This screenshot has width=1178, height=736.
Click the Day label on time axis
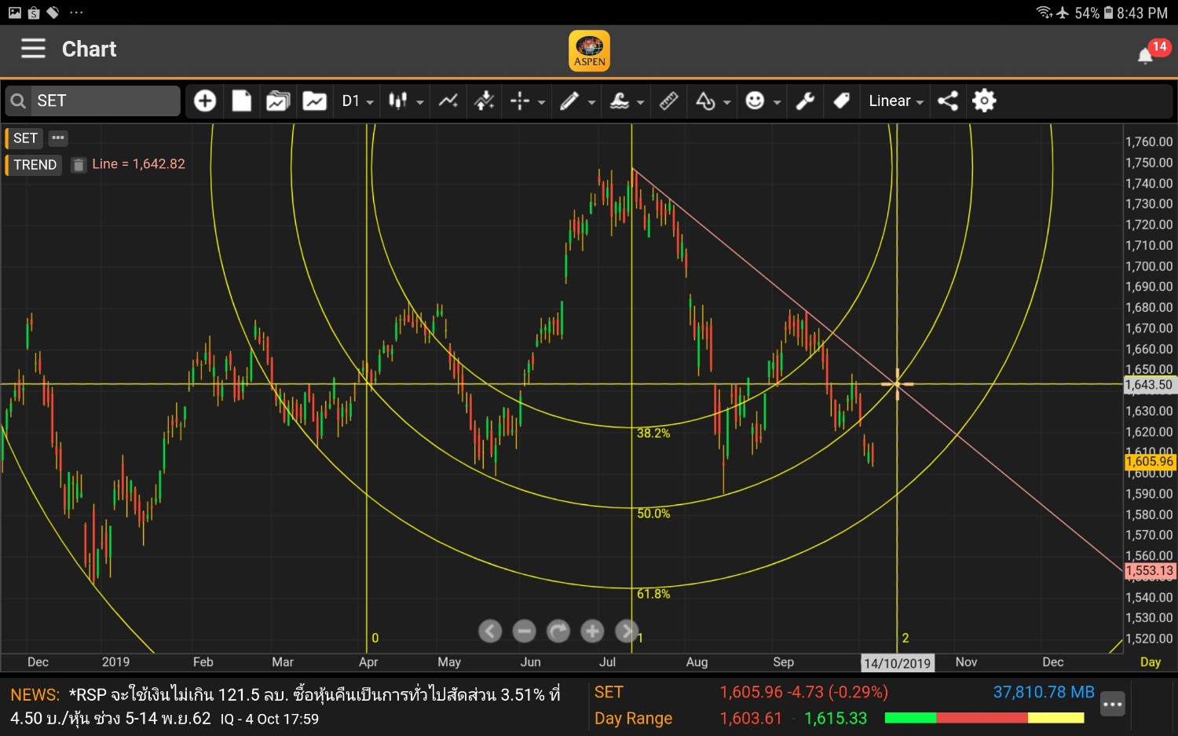coord(1151,662)
